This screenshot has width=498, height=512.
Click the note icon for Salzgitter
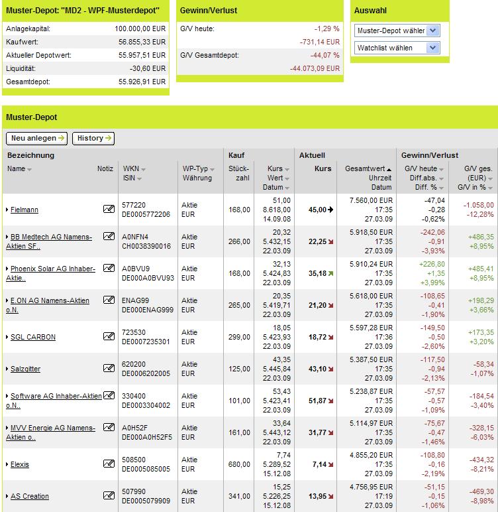[109, 368]
